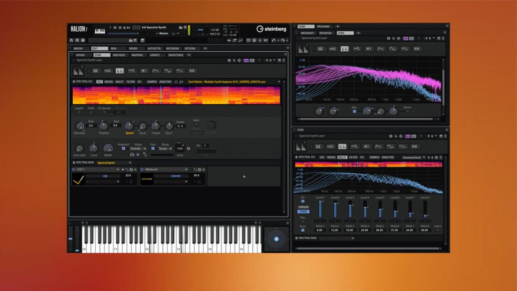Show the LFO sine wave section icon
517x291 pixels.
(168, 71)
